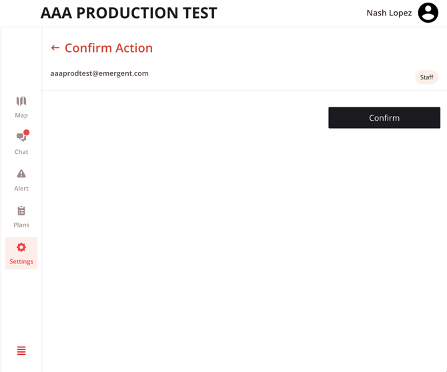Click the Nash Lopez user name

(x=389, y=13)
